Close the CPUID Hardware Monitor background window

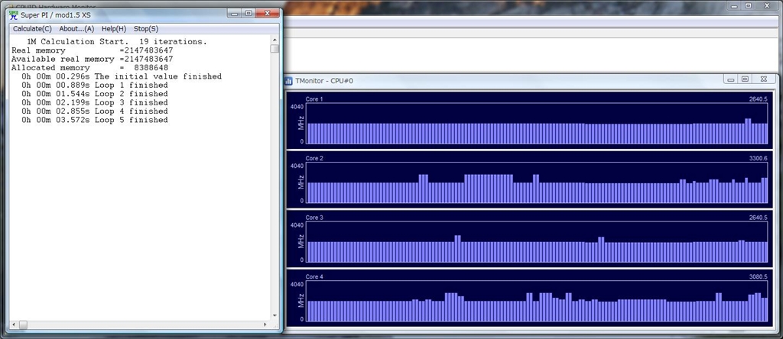click(765, 5)
